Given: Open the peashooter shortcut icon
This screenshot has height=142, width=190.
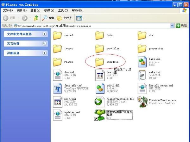Looking at the screenshot, I should [x=100, y=115].
